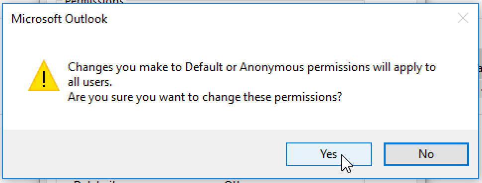
Task: Click 'will apply to' at end of first line
Action: click(404, 68)
